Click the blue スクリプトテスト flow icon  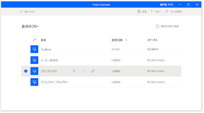click(x=34, y=71)
